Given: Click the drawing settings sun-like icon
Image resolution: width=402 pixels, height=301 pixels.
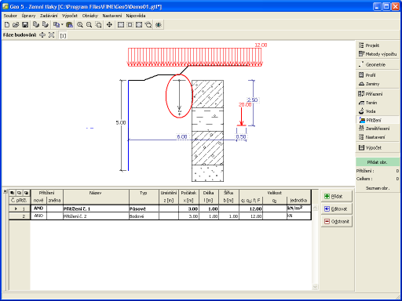Looking at the screenshot, I should 159,25.
